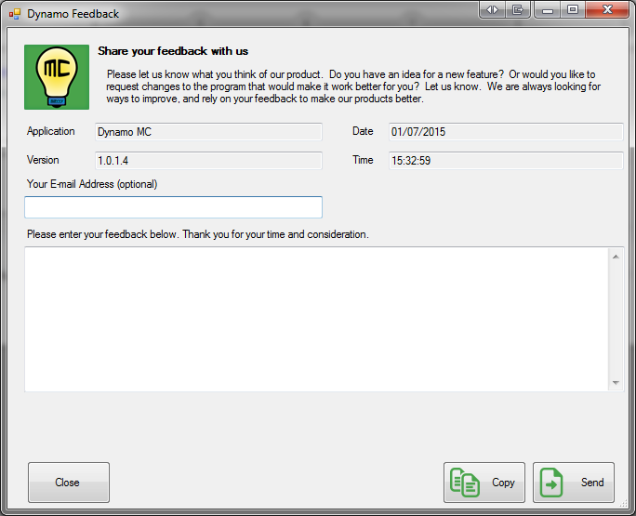Click the 'Time' label
This screenshot has height=516, width=636.
(363, 160)
